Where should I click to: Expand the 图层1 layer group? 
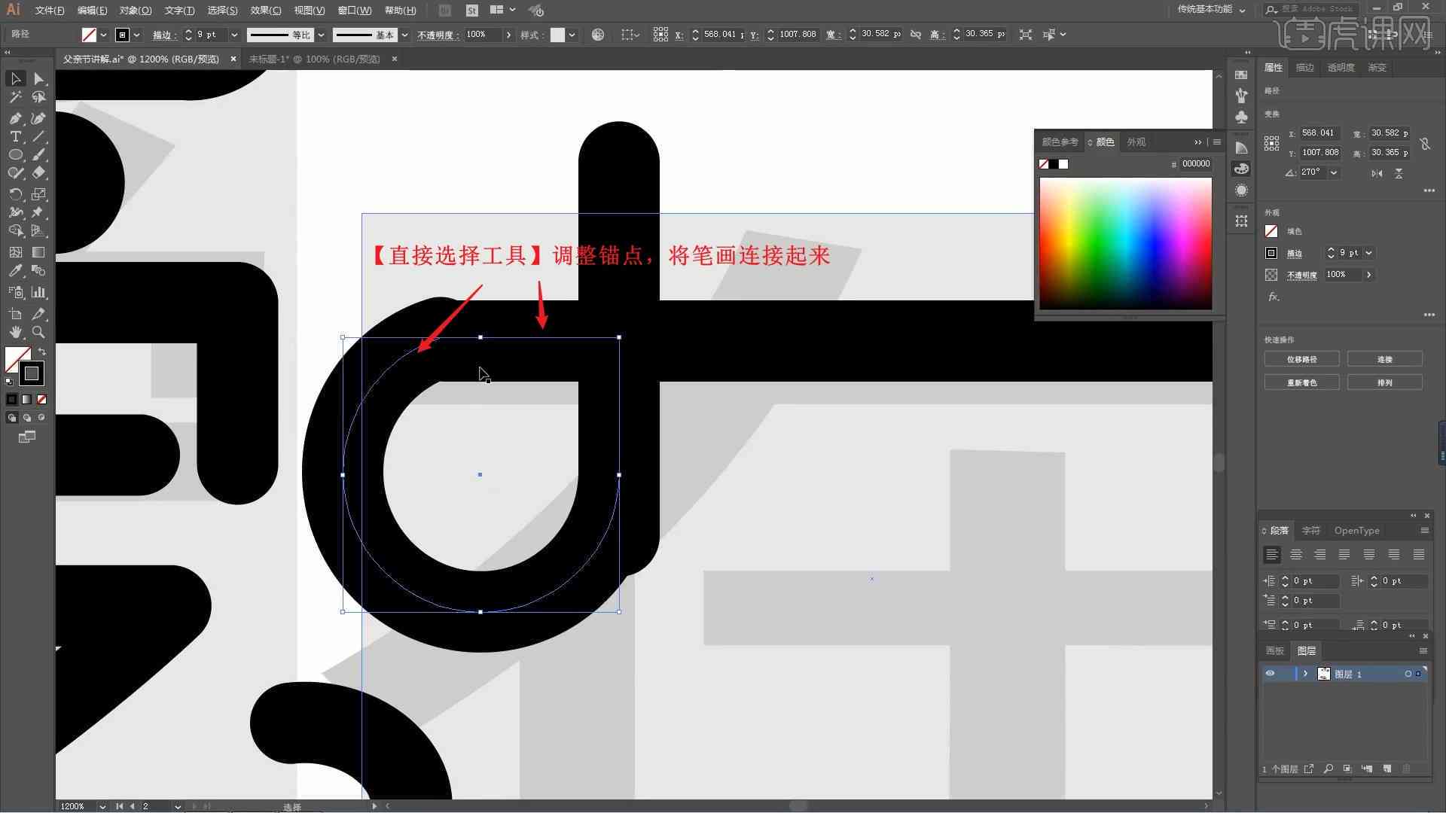click(x=1305, y=674)
